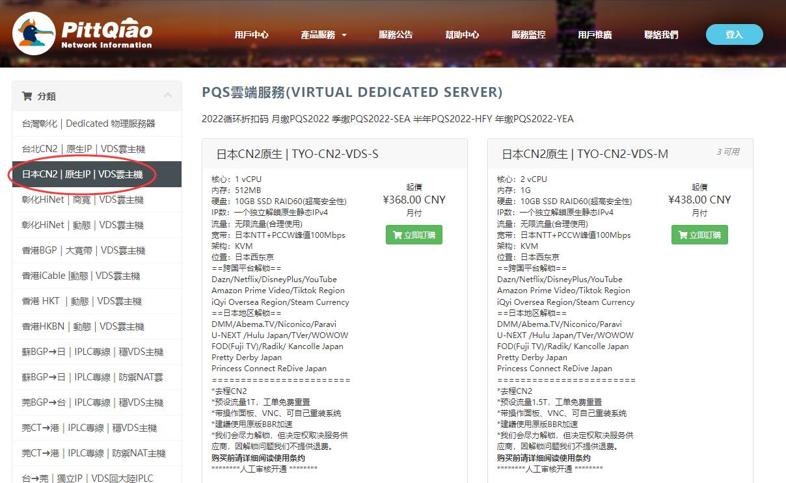Viewport: 786px width, 483px height.
Task: Choose the 香港BGP 大寬帶 VDS category
Action: click(83, 250)
